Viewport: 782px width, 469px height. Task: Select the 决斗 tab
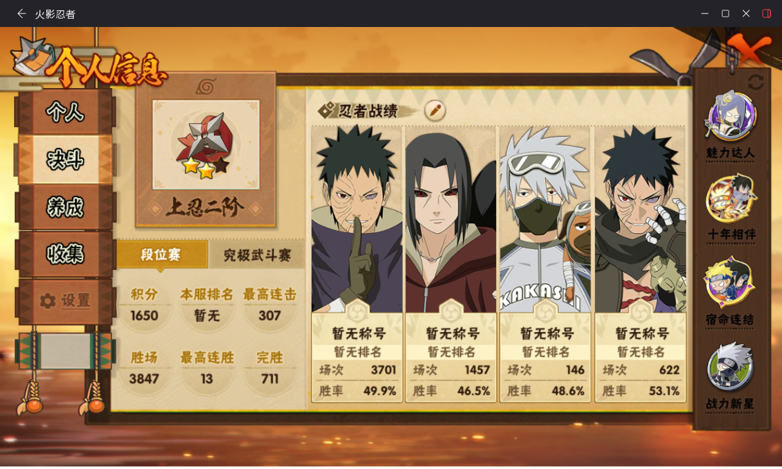(x=65, y=159)
